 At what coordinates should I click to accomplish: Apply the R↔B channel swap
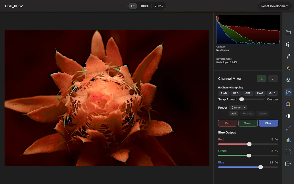coord(224,93)
